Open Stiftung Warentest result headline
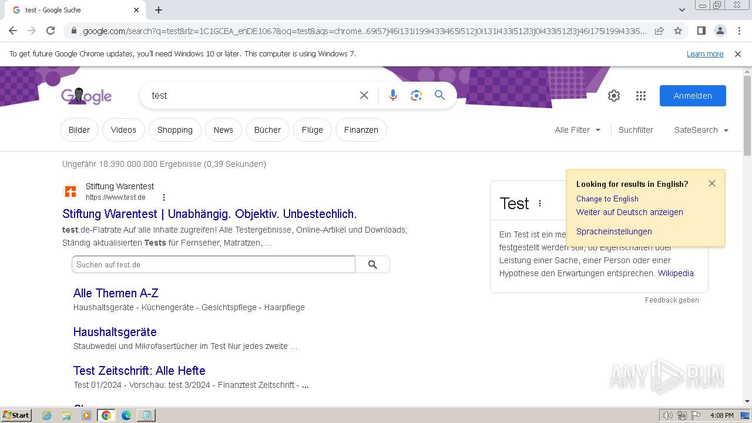Viewport: 752px width, 423px height. click(210, 214)
